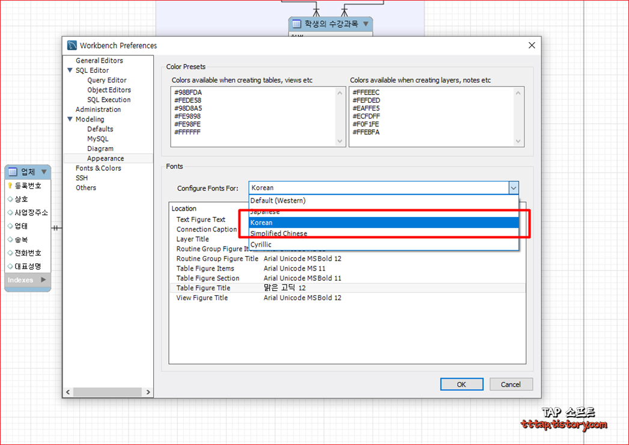
Task: Select color #FFEBFA in layer colors list
Action: coord(366,132)
